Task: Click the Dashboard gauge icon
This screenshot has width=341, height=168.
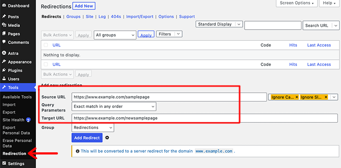Action: pyautogui.click(x=4, y=5)
